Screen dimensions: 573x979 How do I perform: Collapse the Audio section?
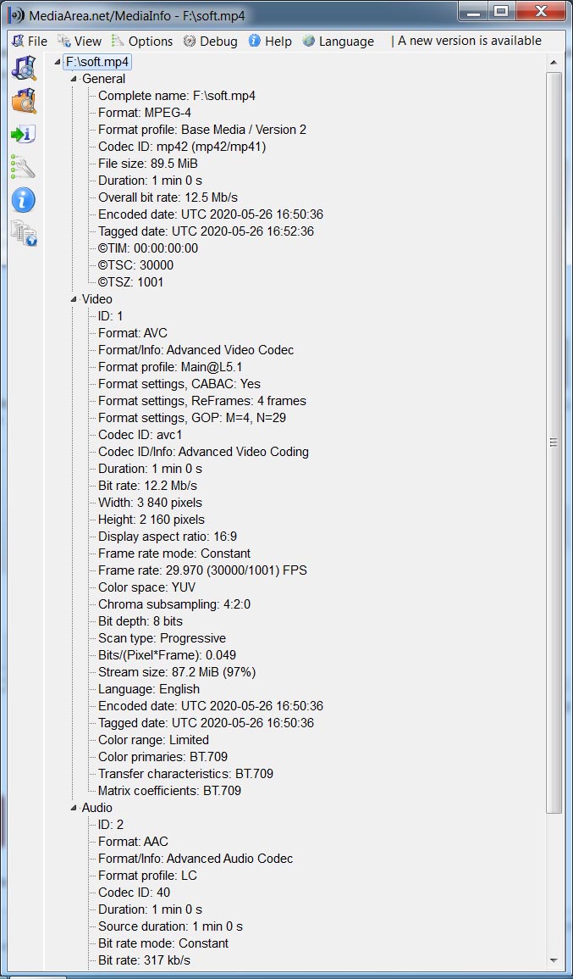(x=74, y=808)
